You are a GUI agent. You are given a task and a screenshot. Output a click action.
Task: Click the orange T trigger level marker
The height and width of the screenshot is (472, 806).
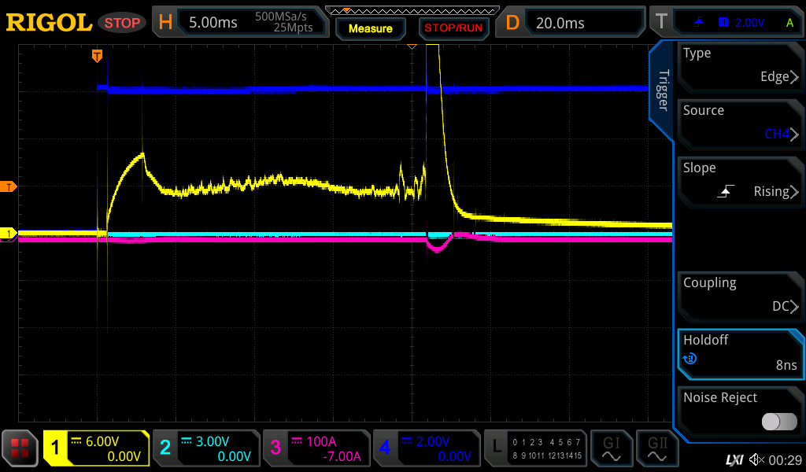click(x=9, y=186)
